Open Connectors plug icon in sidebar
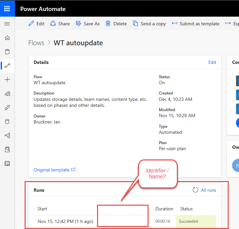Screen dimensions: 239x229 click(7, 108)
